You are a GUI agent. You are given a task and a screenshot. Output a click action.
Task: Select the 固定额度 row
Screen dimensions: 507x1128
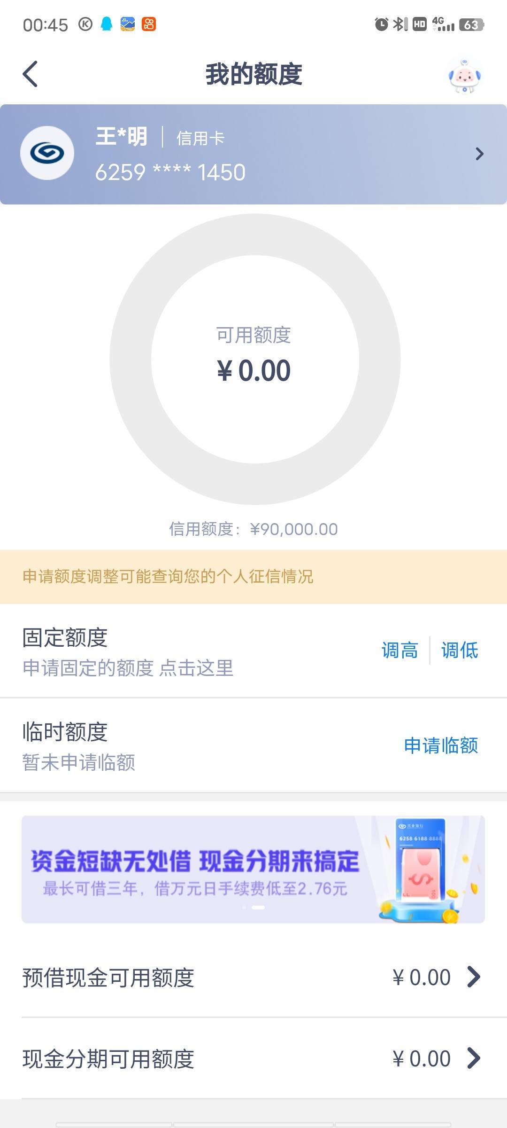(x=253, y=651)
